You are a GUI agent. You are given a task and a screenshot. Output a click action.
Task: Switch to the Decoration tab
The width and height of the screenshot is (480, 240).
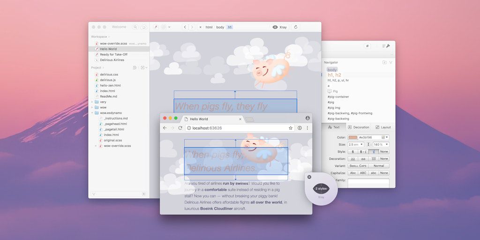point(359,127)
